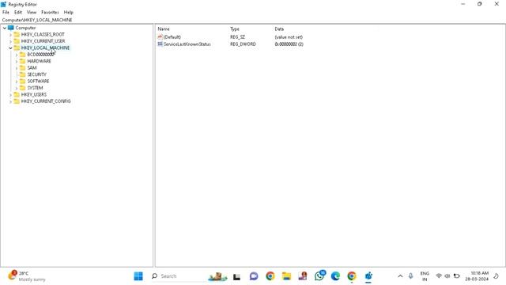Screen dimensions: 506x285
Task: Select the SECURITY key
Action: [x=37, y=74]
